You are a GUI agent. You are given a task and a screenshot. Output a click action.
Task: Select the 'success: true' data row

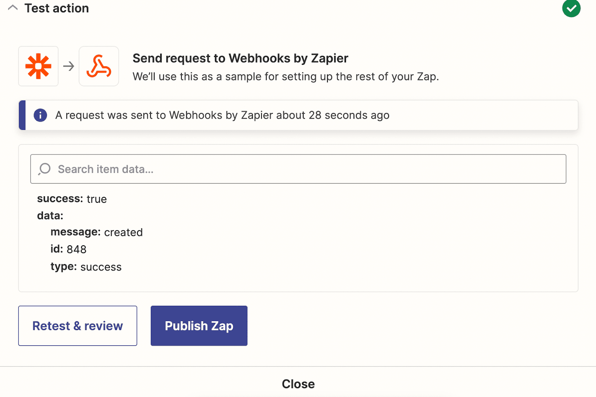coord(72,199)
